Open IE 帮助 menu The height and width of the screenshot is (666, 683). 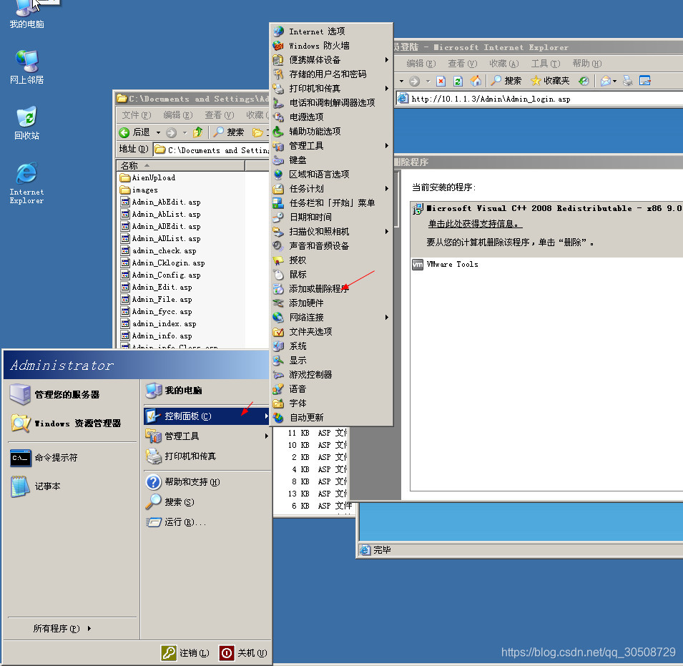coord(586,64)
